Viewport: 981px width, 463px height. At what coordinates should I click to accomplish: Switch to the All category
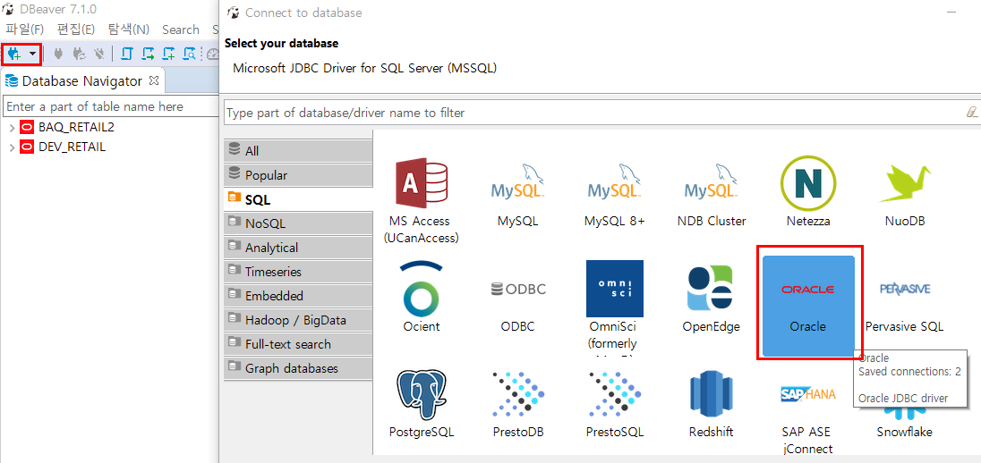click(x=298, y=151)
